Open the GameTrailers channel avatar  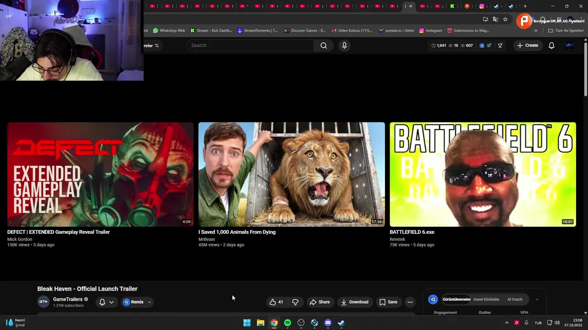(43, 302)
